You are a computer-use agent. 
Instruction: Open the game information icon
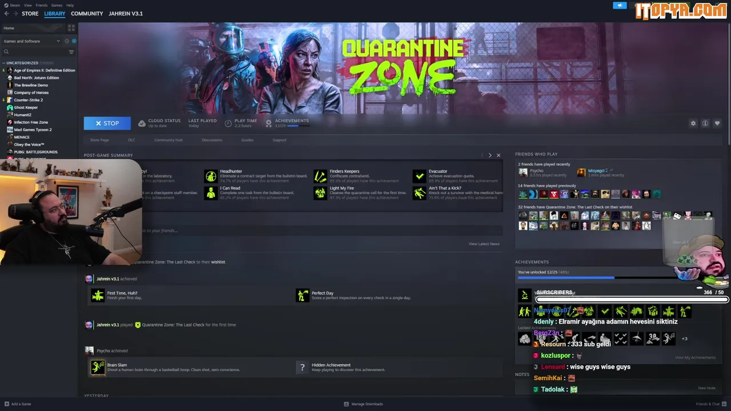point(705,123)
